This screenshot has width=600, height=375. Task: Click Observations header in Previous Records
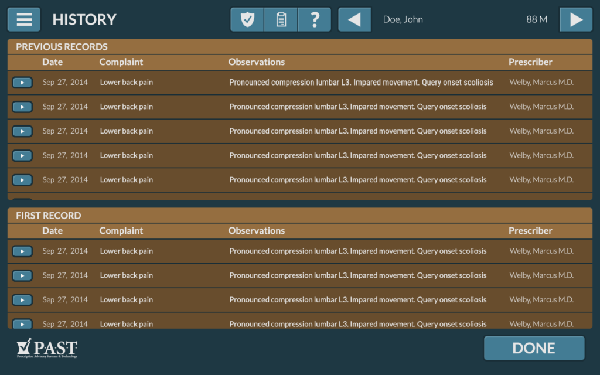[257, 62]
